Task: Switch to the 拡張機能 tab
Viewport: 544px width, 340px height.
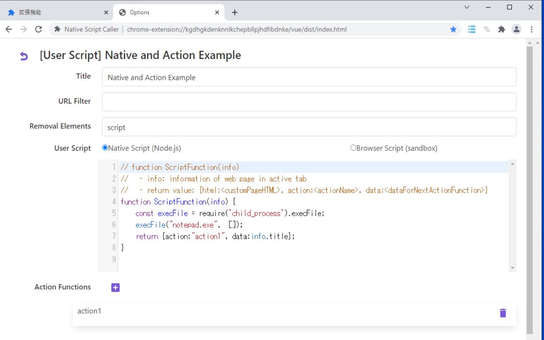Action: point(57,12)
